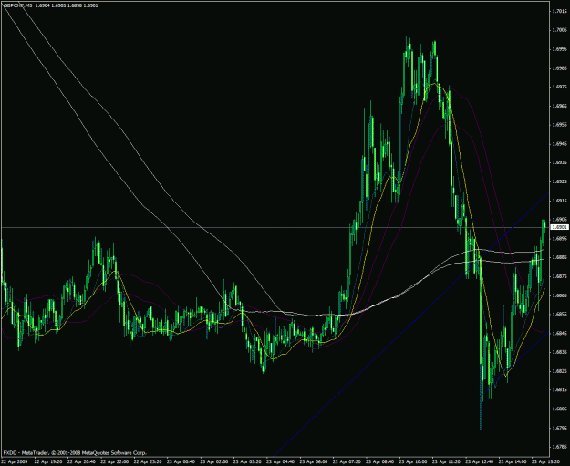Click price scale label 1.6965
570x466 pixels.
(x=559, y=106)
